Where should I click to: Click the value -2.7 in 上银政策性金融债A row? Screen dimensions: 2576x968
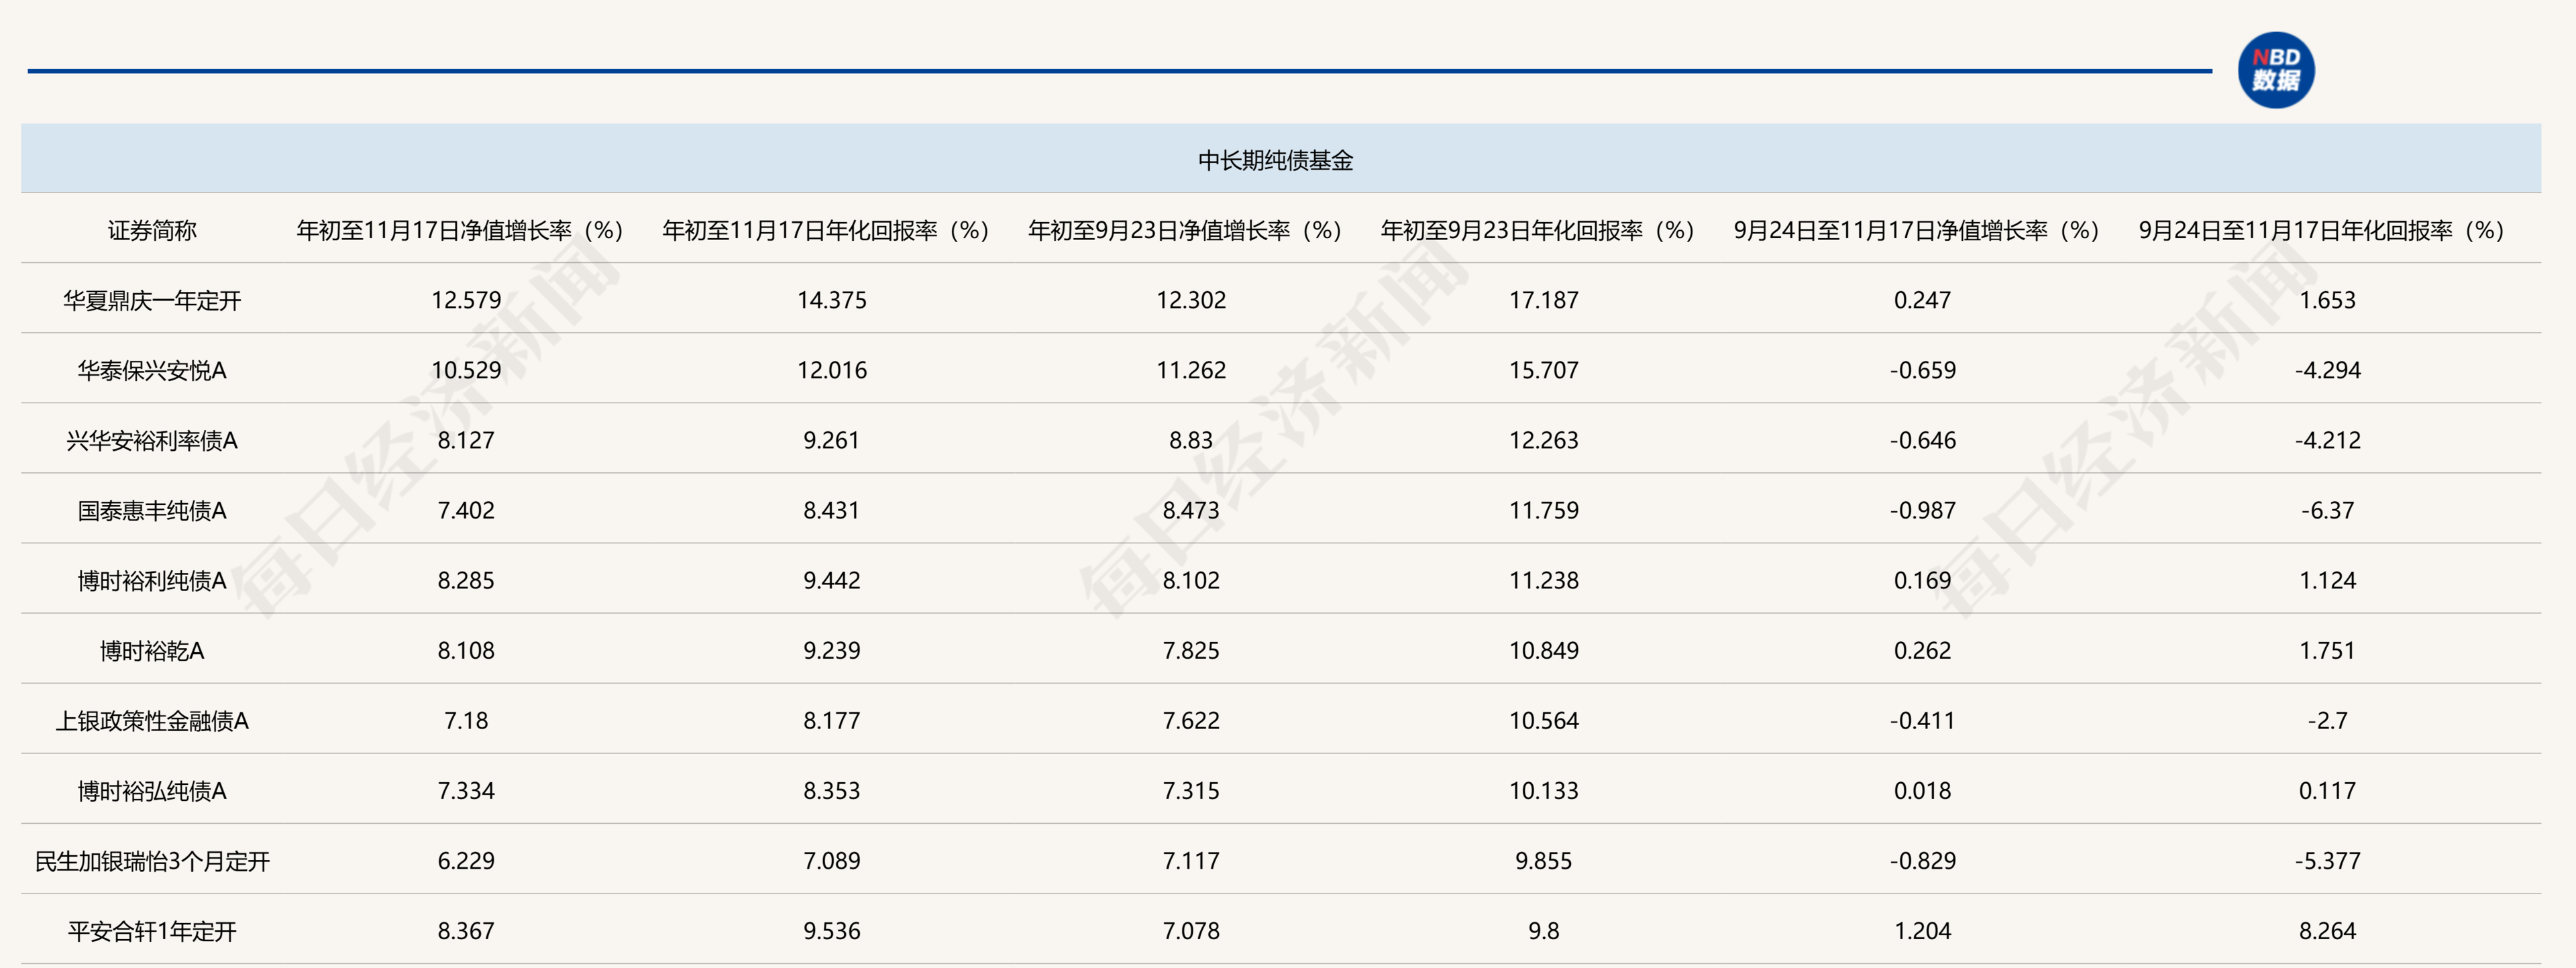pyautogui.click(x=2327, y=720)
